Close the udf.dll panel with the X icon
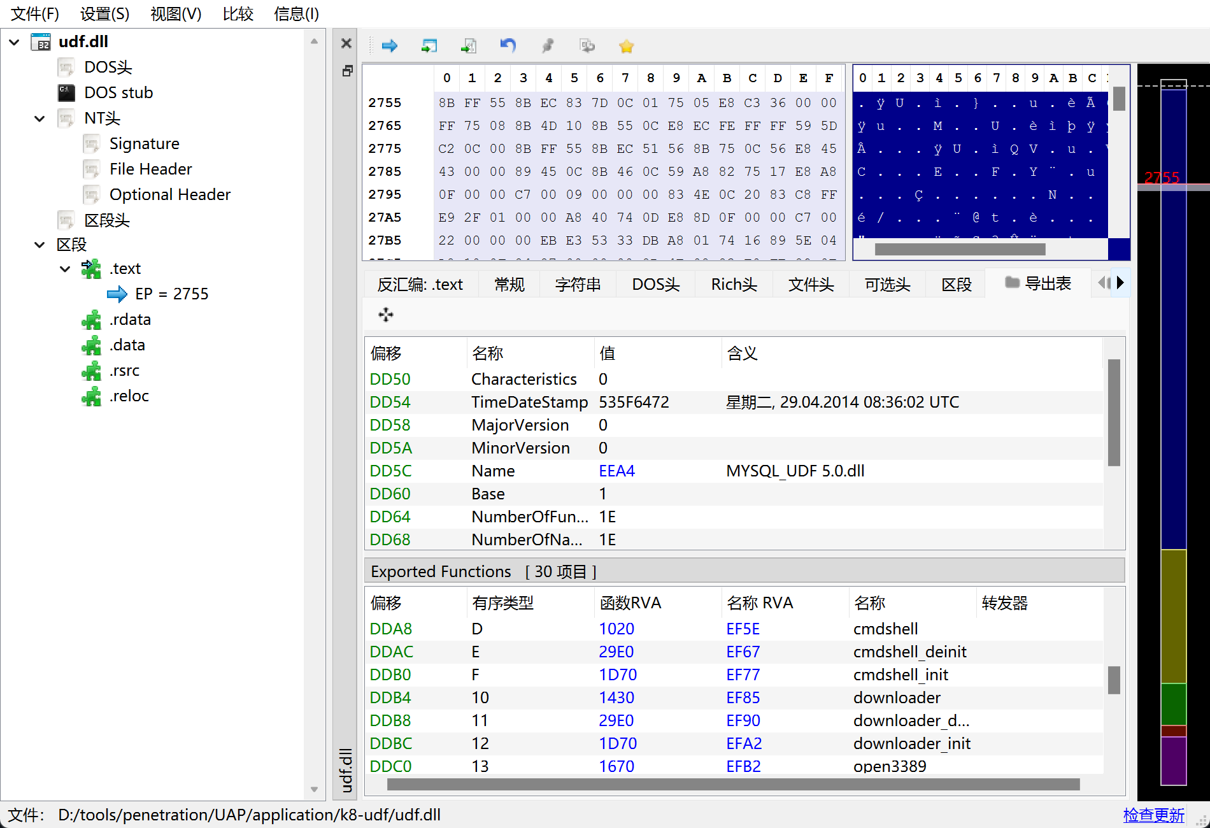Viewport: 1210px width, 828px height. [346, 43]
